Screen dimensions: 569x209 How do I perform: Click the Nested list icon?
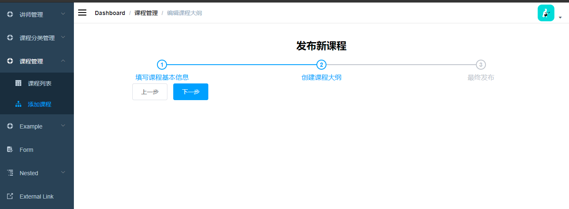pos(10,173)
